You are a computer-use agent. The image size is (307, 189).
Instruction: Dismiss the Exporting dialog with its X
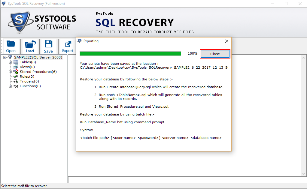click(x=227, y=41)
